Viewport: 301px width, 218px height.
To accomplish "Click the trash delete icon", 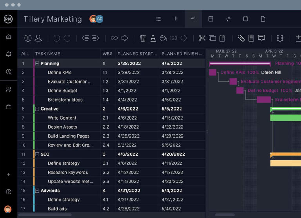I will pos(143,38).
